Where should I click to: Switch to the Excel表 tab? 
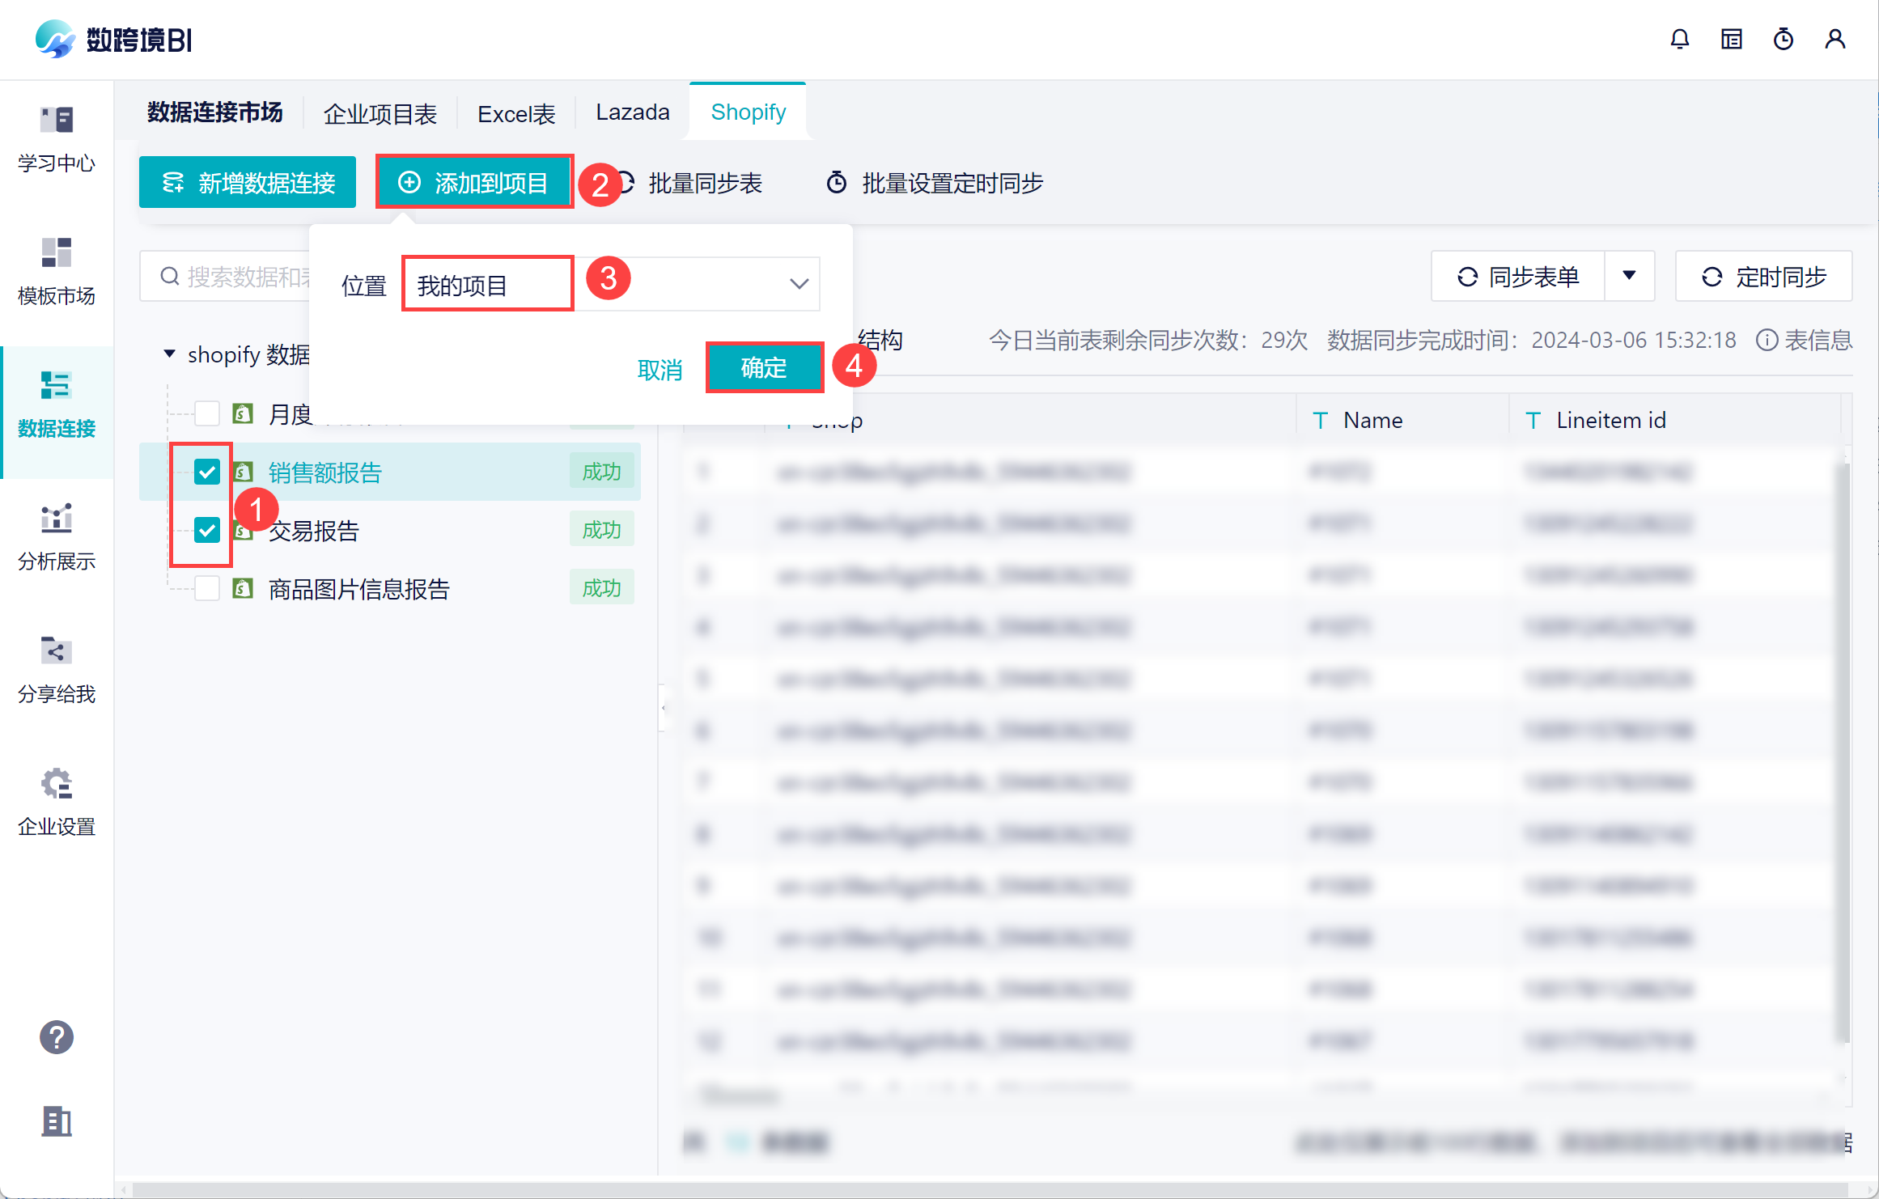515,114
